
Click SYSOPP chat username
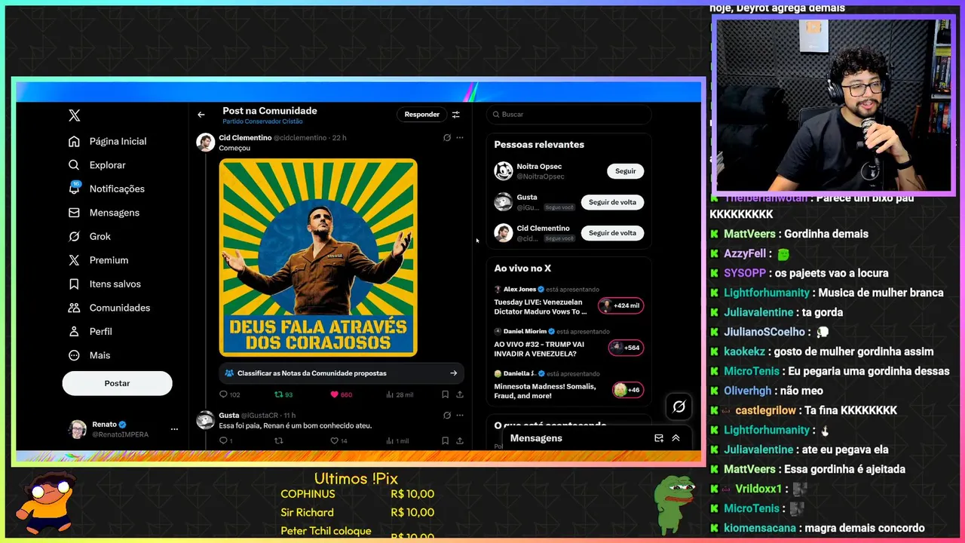[x=745, y=273]
